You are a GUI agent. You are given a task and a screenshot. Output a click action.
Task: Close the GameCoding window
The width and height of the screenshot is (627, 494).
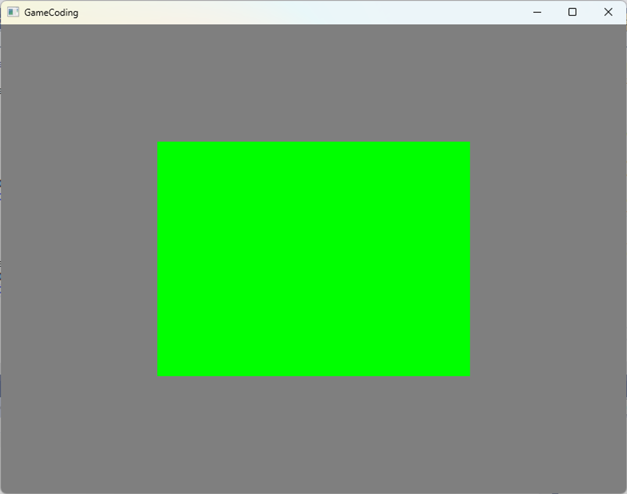[x=608, y=12]
